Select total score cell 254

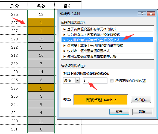14,105
